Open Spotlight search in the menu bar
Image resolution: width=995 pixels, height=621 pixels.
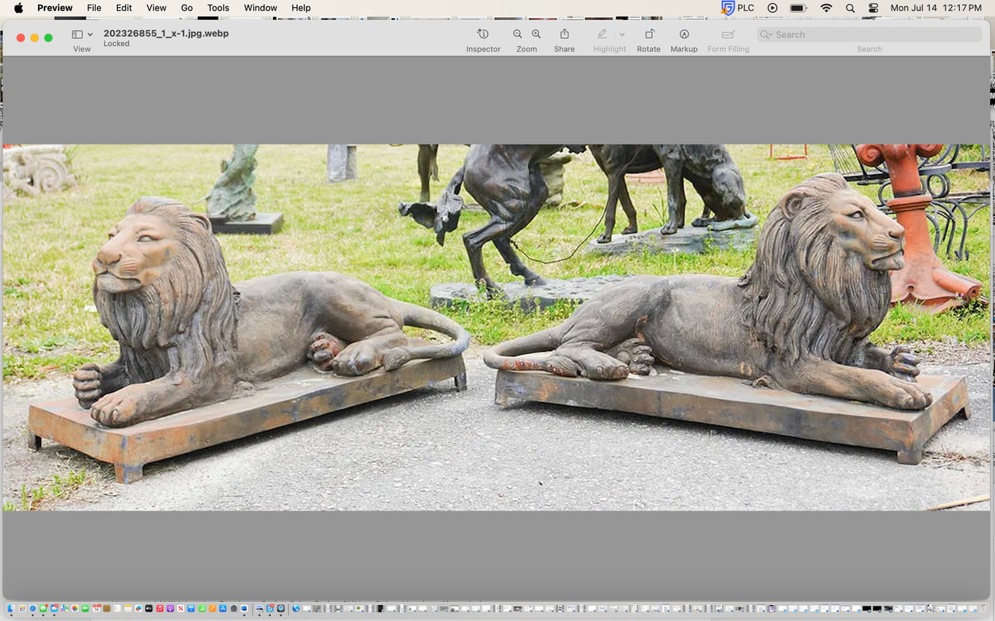coord(850,8)
